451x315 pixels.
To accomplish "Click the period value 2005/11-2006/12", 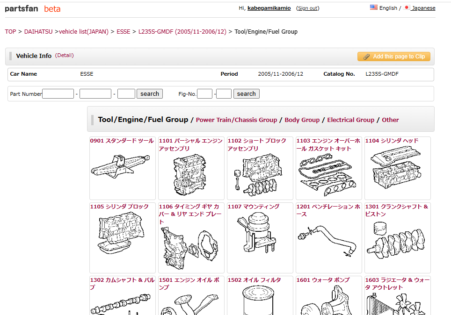I will [280, 74].
